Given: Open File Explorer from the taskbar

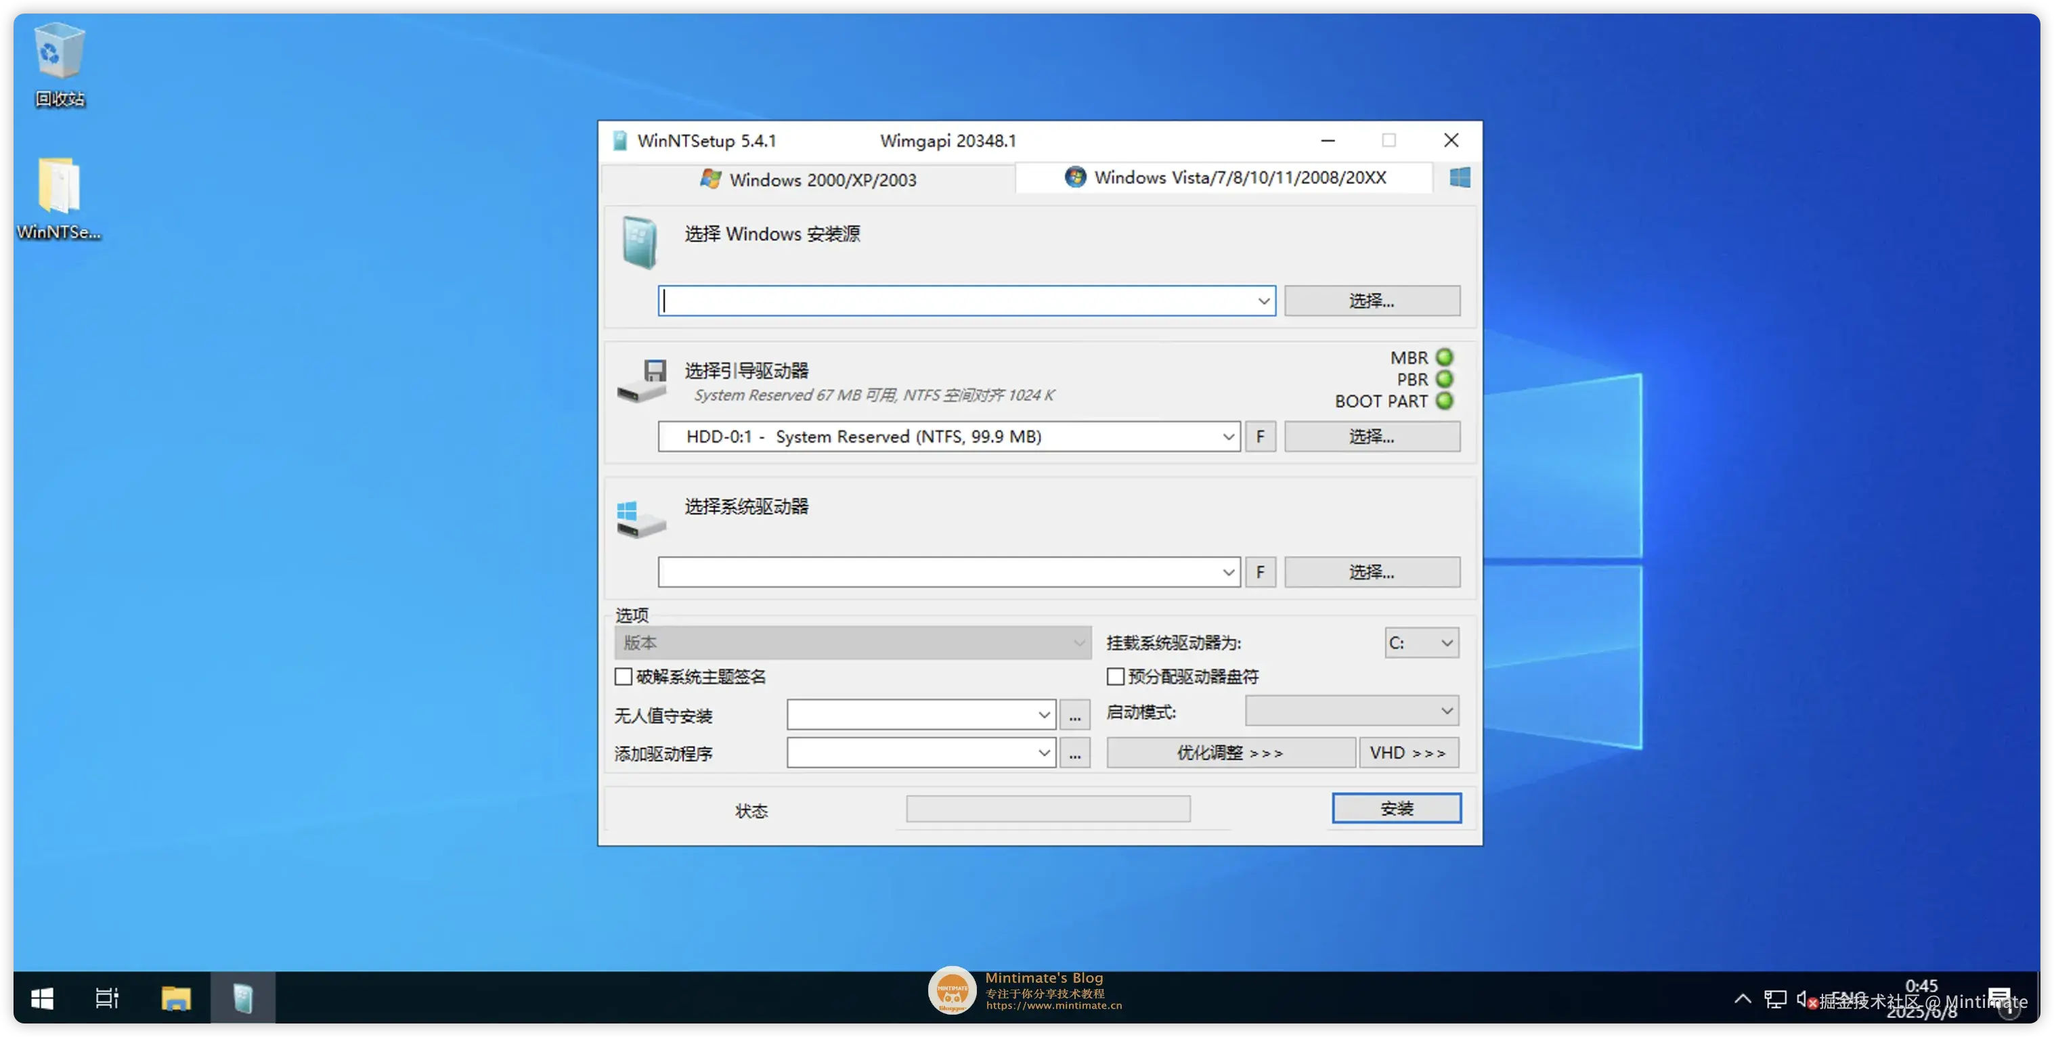Looking at the screenshot, I should point(176,997).
